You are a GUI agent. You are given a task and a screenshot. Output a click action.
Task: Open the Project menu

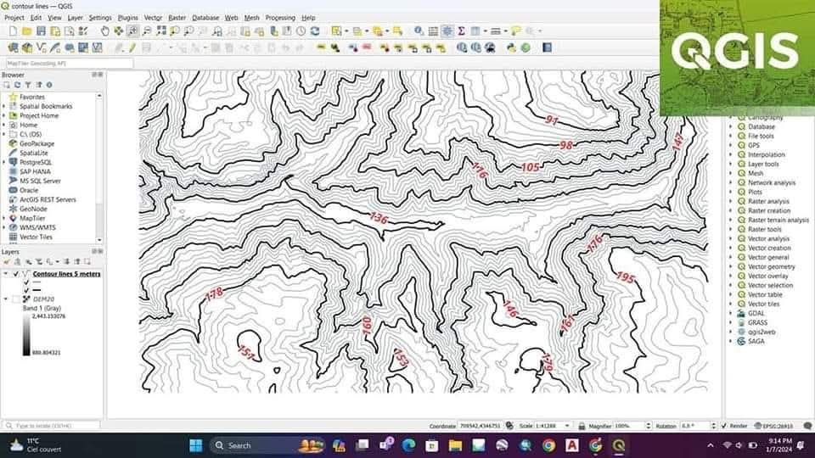14,18
